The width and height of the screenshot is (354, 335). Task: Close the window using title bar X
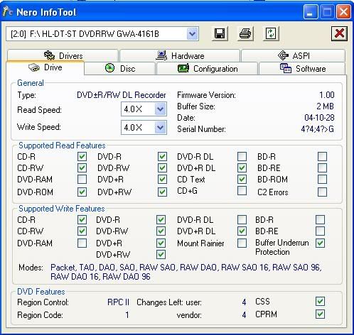(343, 12)
